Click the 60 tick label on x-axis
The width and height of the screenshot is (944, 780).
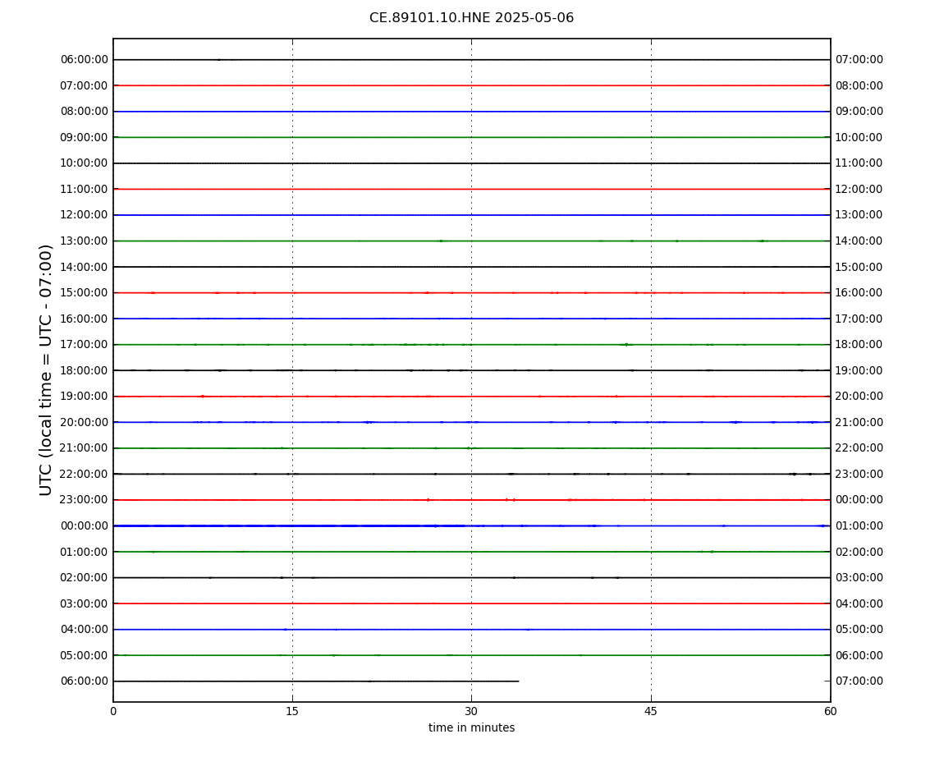coord(830,711)
